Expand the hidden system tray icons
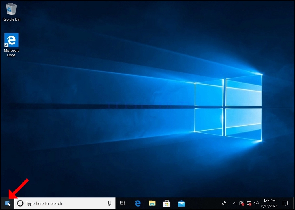 tap(235, 203)
